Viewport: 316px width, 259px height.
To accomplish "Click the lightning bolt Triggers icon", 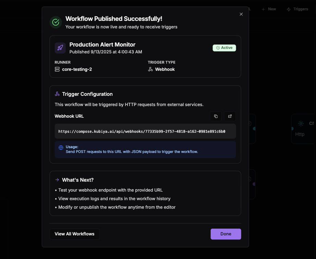I will [x=289, y=9].
